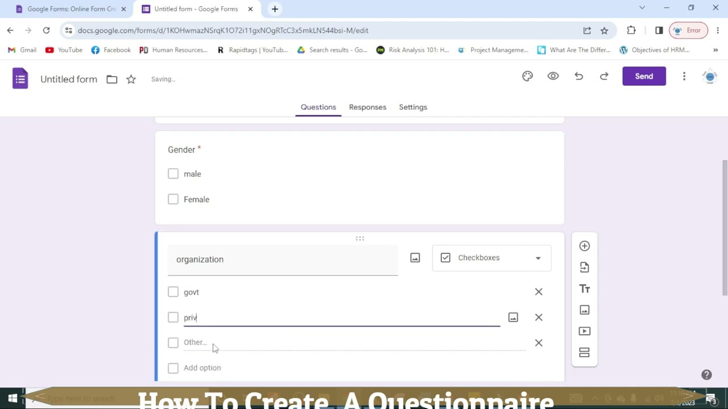728x409 pixels.
Task: Open the Help question mark icon
Action: (x=706, y=375)
